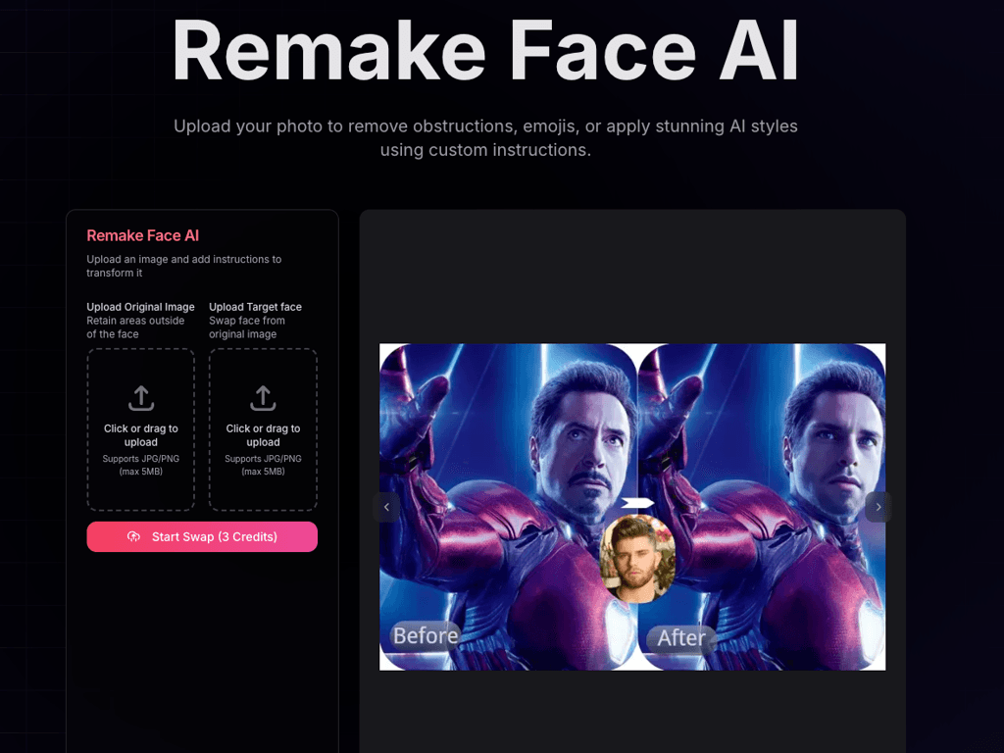Screen dimensions: 1004x753
Task: Click the face-swap icon on the Start Swap button
Action: coord(133,536)
